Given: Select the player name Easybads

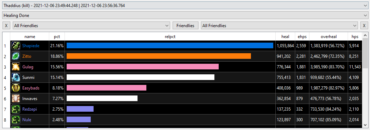Looking at the screenshot, I should coord(31,88).
